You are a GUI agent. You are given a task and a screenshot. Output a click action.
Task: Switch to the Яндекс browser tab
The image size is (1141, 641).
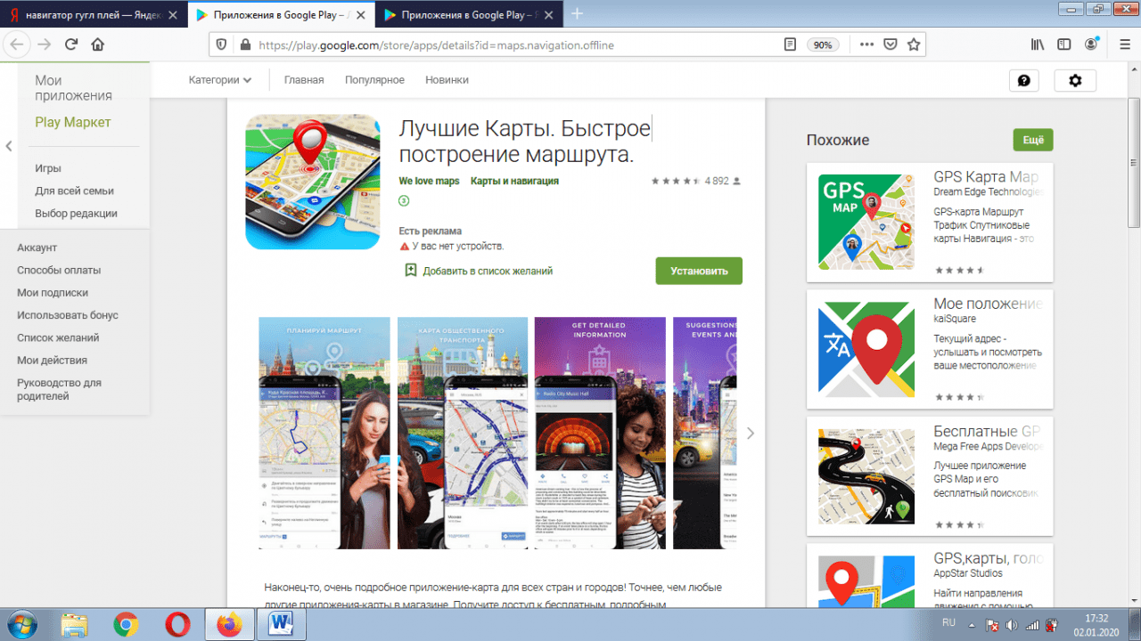coord(93,14)
